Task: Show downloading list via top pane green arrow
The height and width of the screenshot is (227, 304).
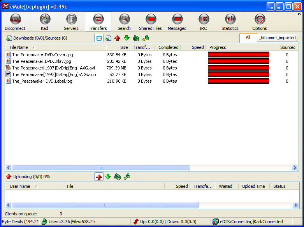Action: (127, 38)
